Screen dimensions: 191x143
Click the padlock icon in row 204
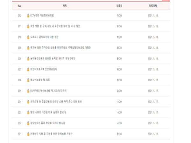28,102
